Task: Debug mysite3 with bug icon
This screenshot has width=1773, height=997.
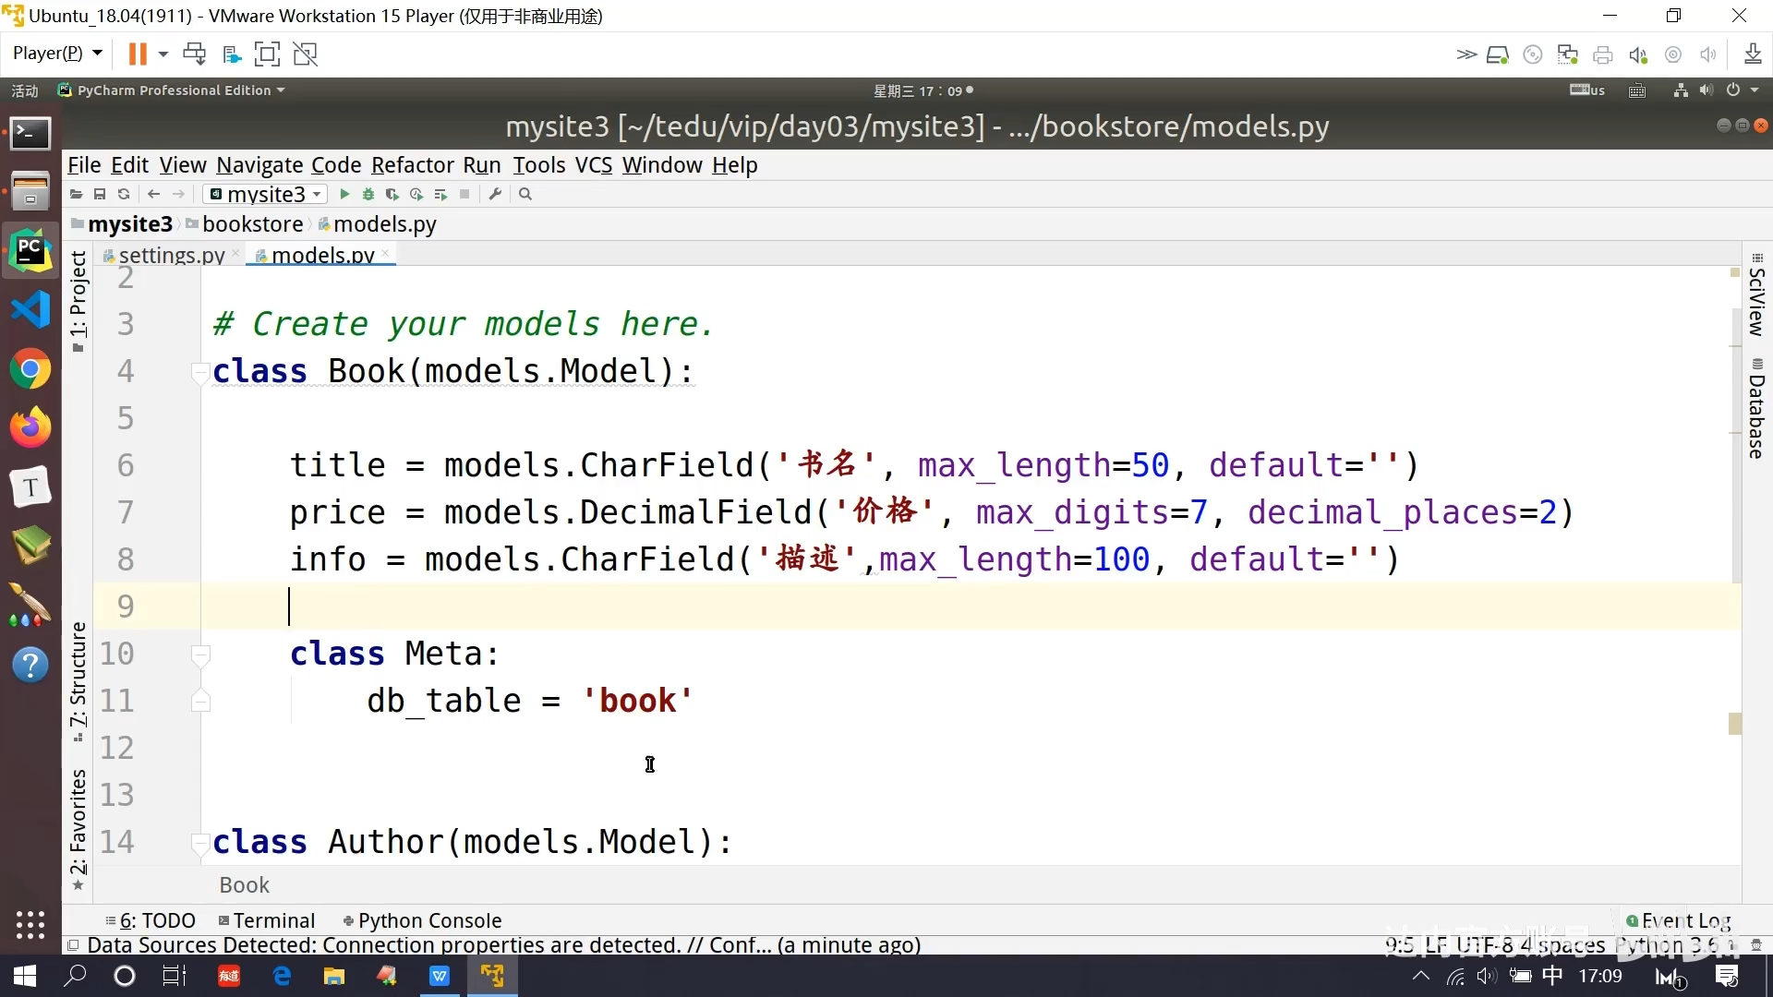Action: coord(368,195)
